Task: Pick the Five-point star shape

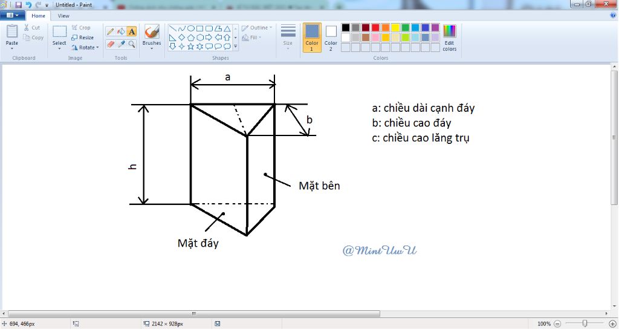Action: [190, 46]
